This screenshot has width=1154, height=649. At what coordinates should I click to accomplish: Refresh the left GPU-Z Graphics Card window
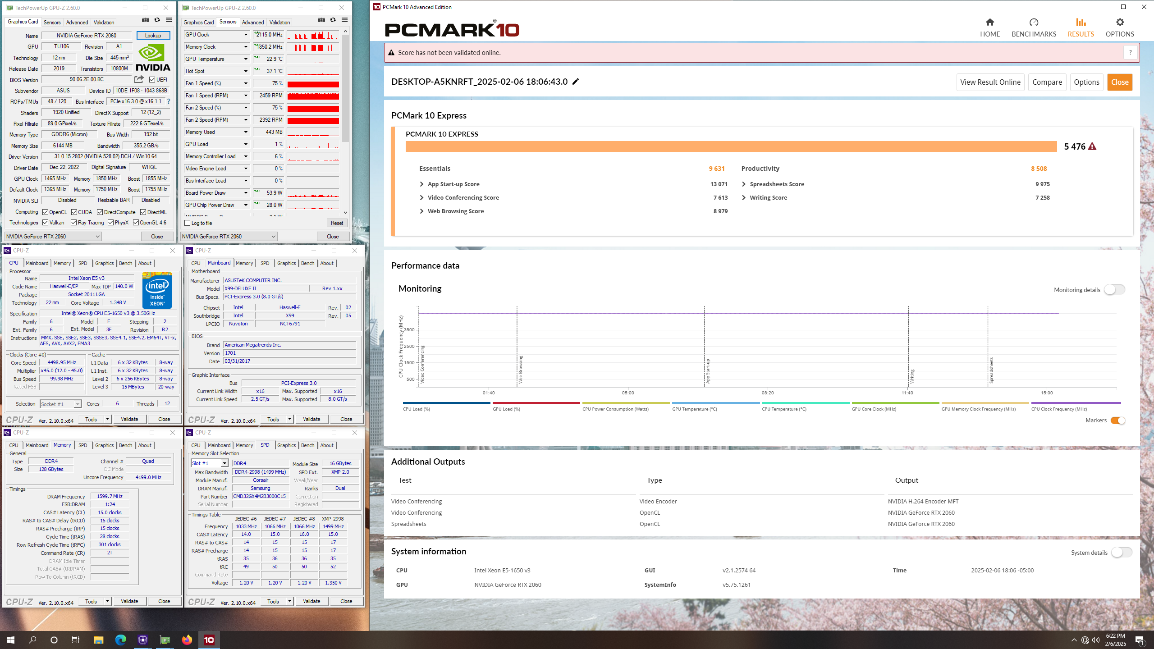click(157, 20)
